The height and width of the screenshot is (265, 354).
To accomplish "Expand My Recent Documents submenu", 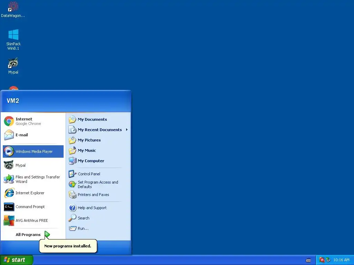I will pos(99,130).
